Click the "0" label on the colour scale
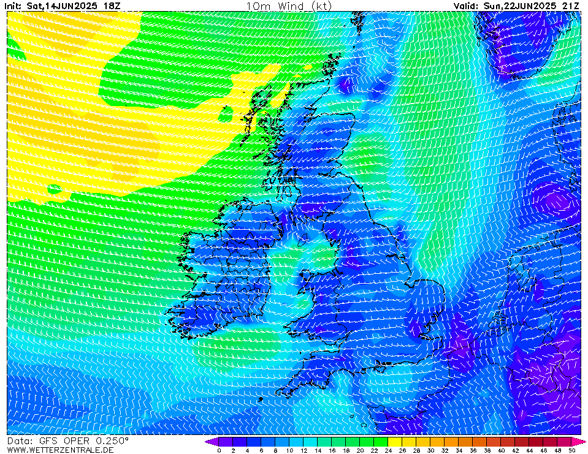Image resolution: width=588 pixels, height=454 pixels. [x=219, y=450]
